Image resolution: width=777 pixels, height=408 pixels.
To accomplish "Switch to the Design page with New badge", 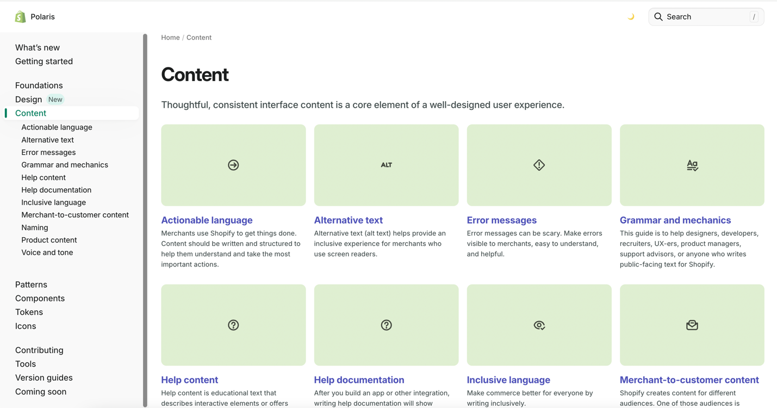I will (x=28, y=99).
